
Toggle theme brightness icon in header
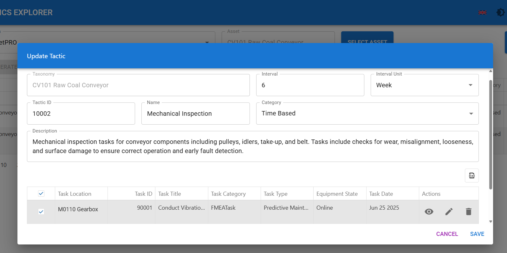pyautogui.click(x=500, y=12)
